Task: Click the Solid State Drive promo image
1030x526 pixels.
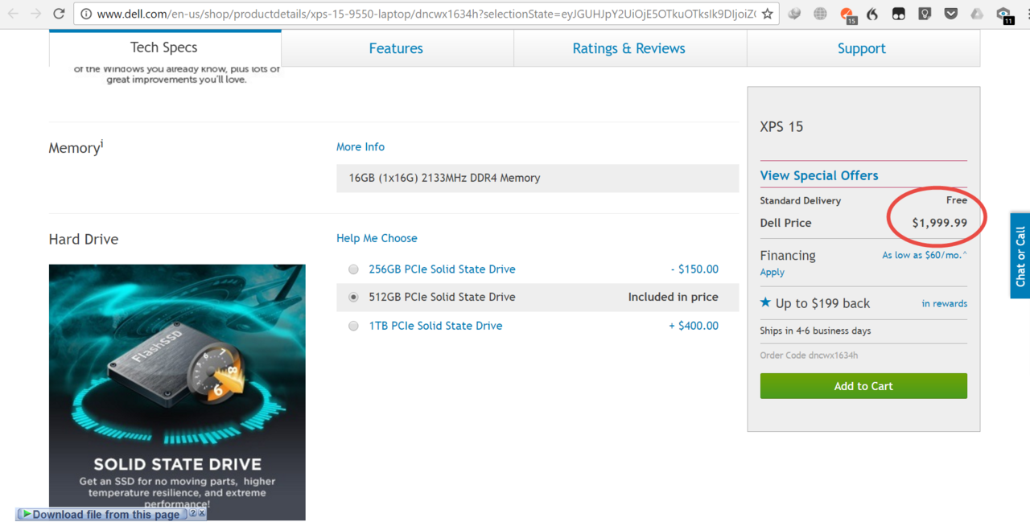Action: (177, 392)
